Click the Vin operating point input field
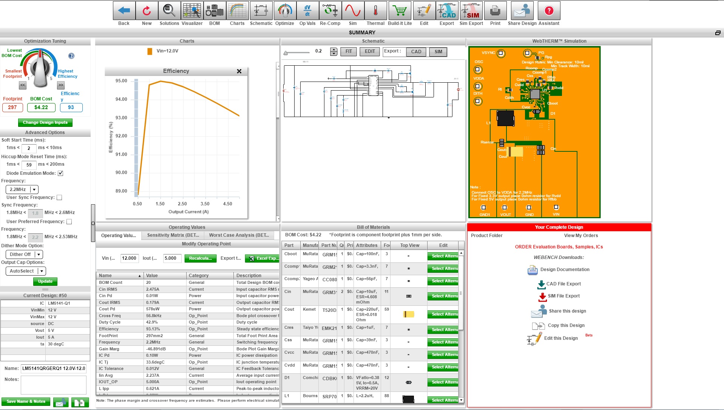The height and width of the screenshot is (410, 724). 129,259
